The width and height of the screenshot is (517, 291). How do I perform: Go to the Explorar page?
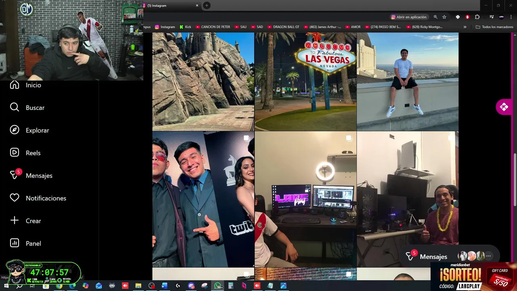[x=29, y=130]
